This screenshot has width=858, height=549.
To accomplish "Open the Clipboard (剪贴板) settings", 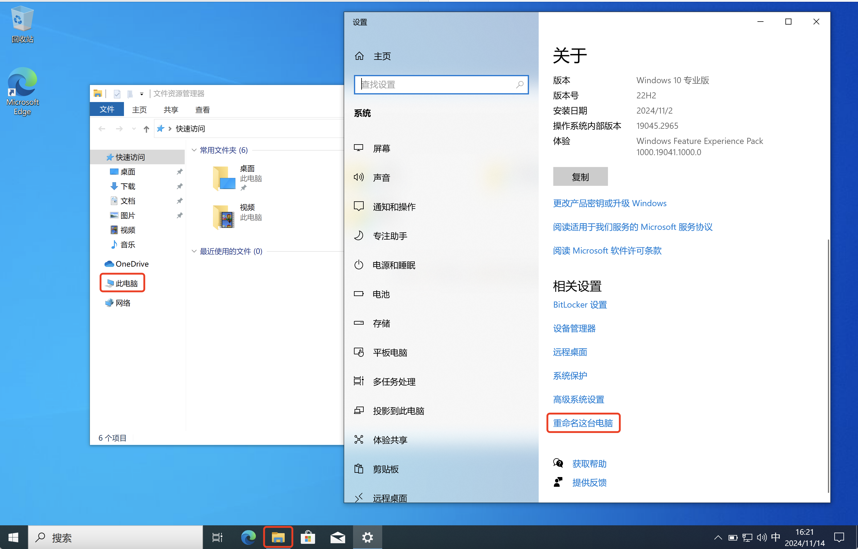I will [385, 469].
